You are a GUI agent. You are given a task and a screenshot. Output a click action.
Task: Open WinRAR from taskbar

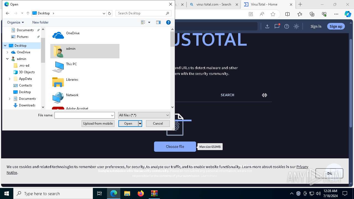point(154,193)
